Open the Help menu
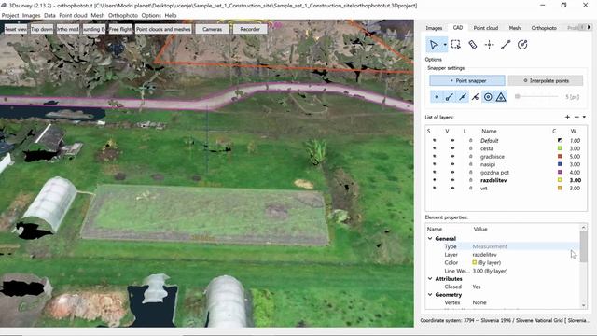Image resolution: width=597 pixels, height=336 pixels. (x=170, y=15)
